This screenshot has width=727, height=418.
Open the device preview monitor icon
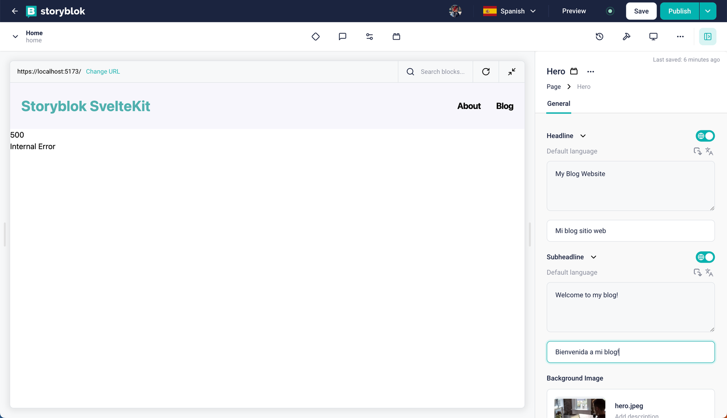[x=653, y=36]
